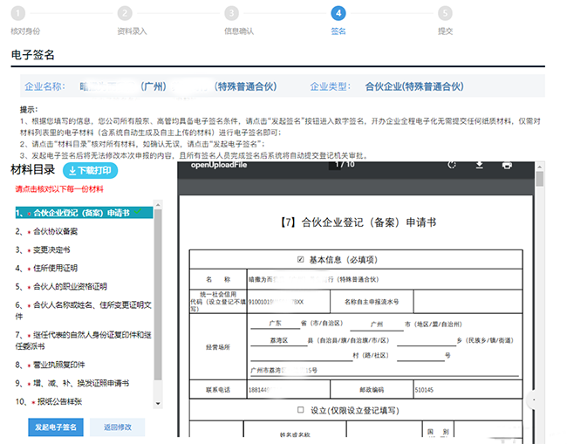Click PDF viewer vertical scrollbar thumb
Viewport: 567px width, 444px height.
pyautogui.click(x=539, y=179)
